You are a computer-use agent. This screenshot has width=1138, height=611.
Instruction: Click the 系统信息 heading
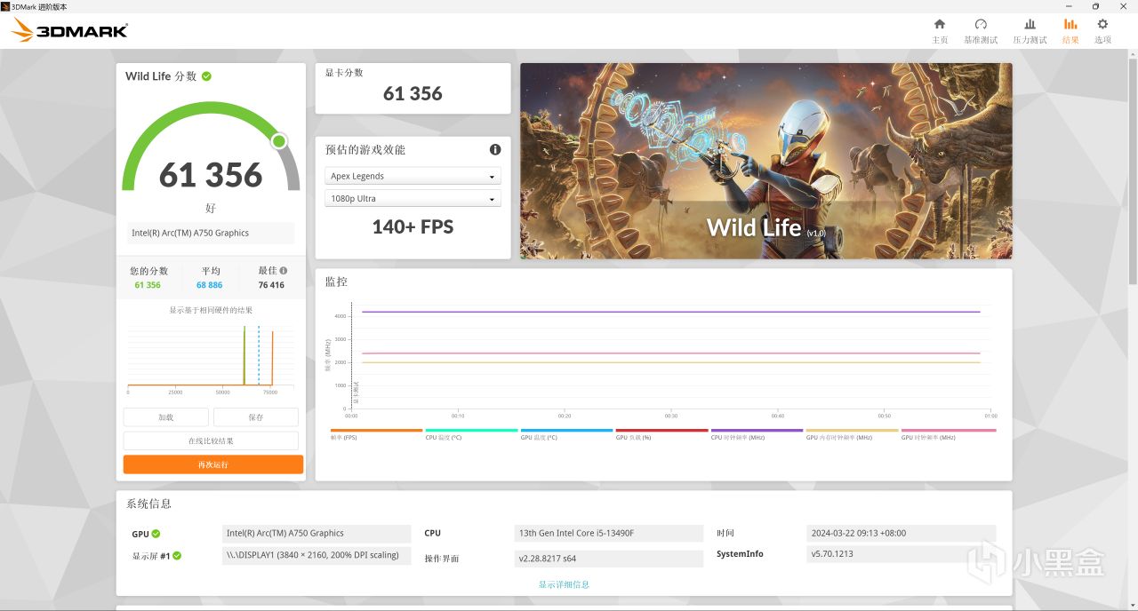(148, 504)
